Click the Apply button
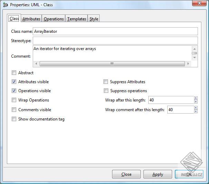Image resolution: width=209 pixels, height=184 pixels. coord(158,174)
